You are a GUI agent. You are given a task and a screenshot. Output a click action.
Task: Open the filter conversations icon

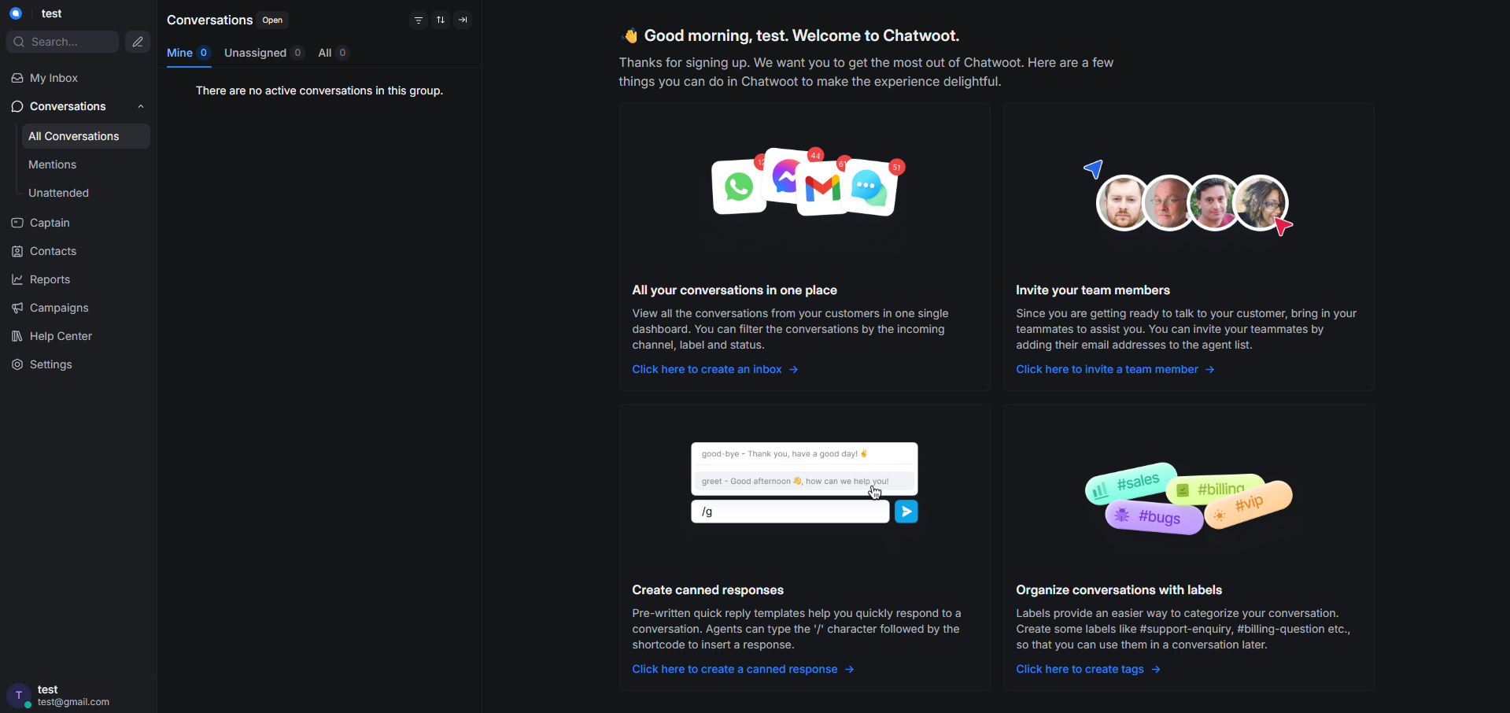click(x=418, y=20)
